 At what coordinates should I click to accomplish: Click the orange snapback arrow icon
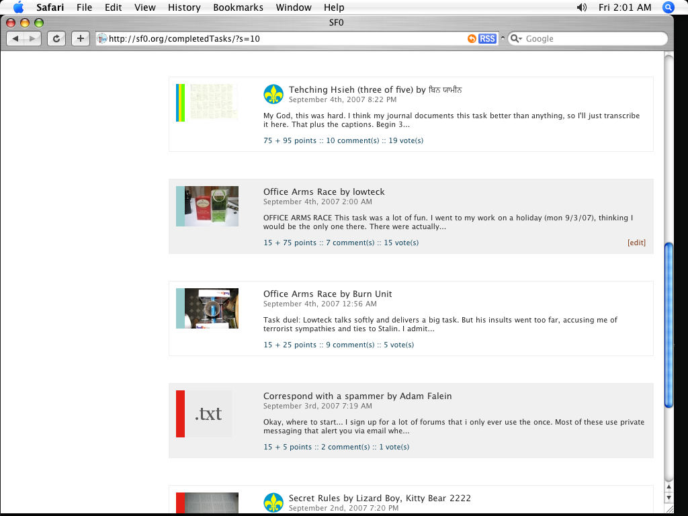(472, 39)
